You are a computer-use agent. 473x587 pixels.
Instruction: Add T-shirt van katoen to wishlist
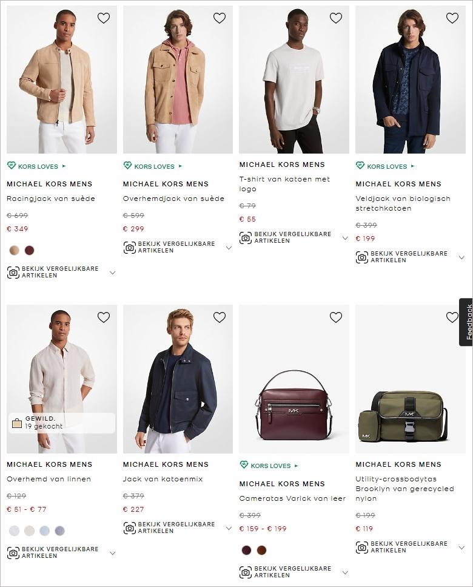(336, 18)
